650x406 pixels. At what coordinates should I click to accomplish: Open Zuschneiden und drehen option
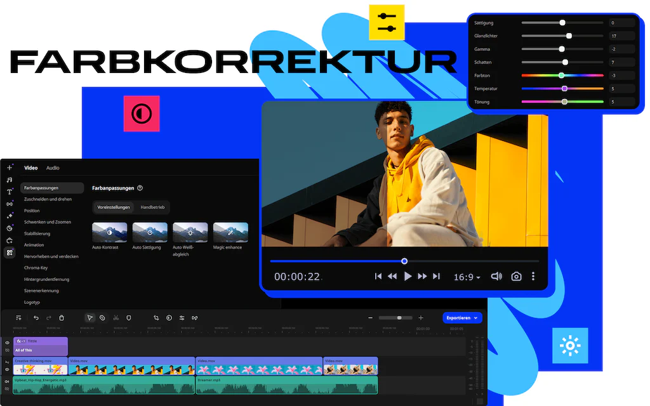point(48,199)
